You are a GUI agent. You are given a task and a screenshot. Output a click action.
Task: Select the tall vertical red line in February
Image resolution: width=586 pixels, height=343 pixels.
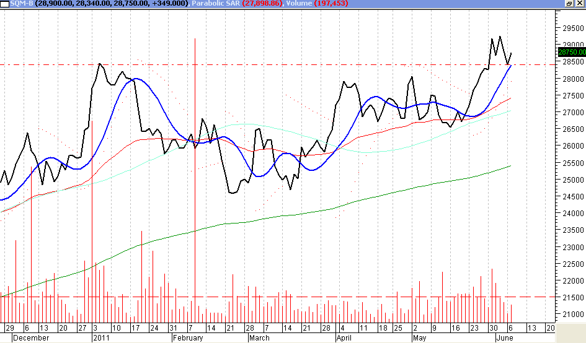point(195,179)
